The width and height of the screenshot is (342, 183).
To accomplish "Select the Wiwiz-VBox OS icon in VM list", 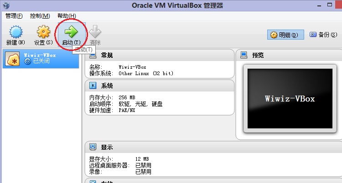I will pyautogui.click(x=12, y=59).
